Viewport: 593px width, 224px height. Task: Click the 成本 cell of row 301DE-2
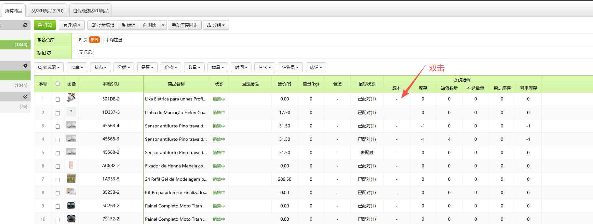click(397, 99)
